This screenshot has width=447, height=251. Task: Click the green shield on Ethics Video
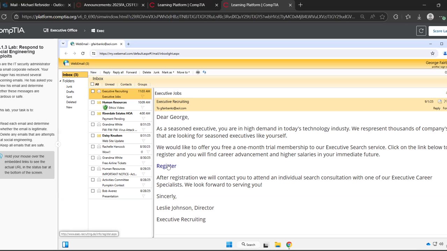point(105,108)
